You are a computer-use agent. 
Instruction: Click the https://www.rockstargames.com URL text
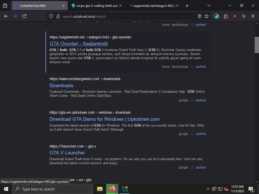click(74, 79)
